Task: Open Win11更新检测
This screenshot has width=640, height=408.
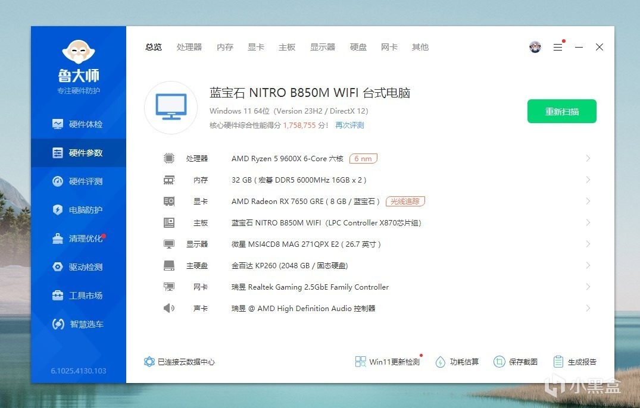Action: (x=388, y=362)
